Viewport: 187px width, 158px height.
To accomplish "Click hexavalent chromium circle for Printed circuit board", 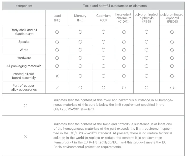I will [124, 76].
